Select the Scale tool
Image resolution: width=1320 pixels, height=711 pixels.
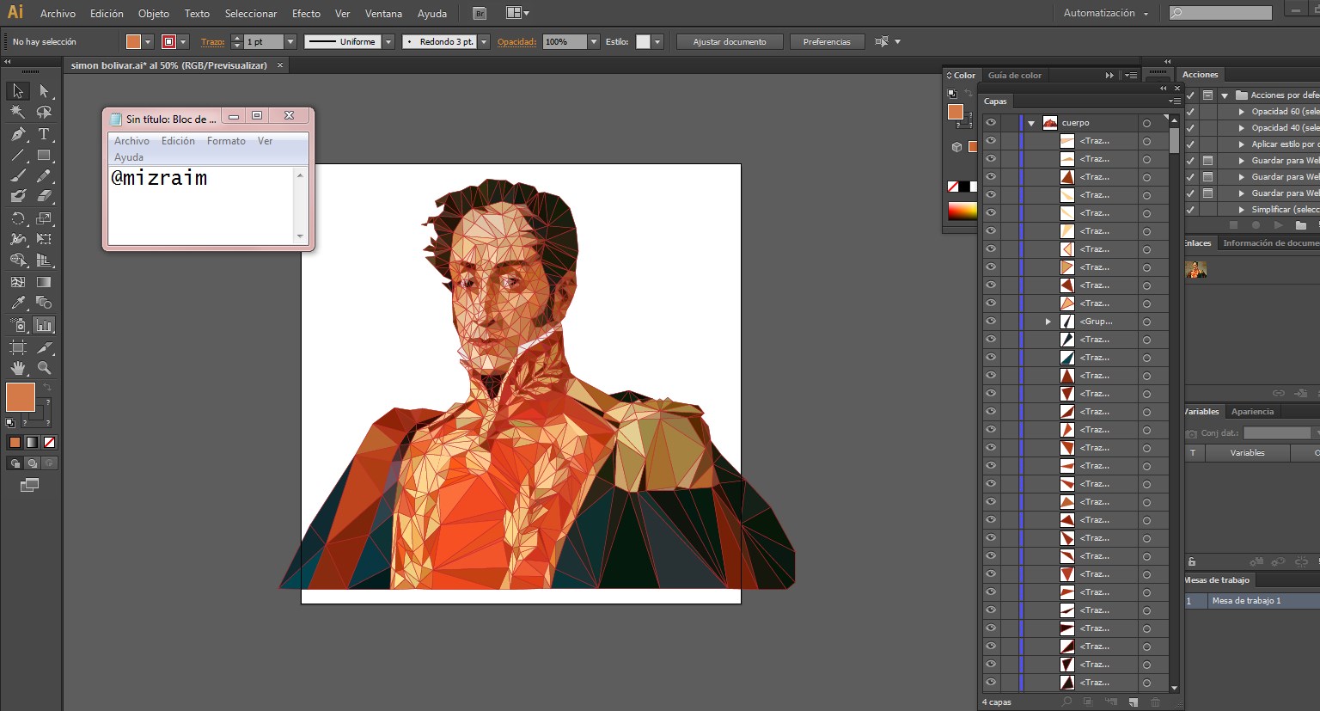[44, 218]
